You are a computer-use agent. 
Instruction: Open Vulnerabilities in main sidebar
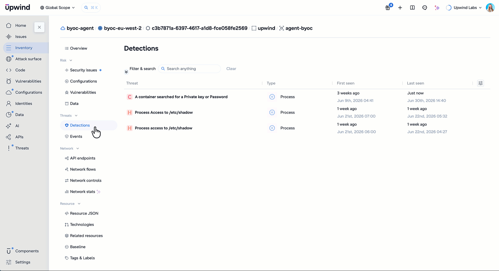[x=28, y=81]
